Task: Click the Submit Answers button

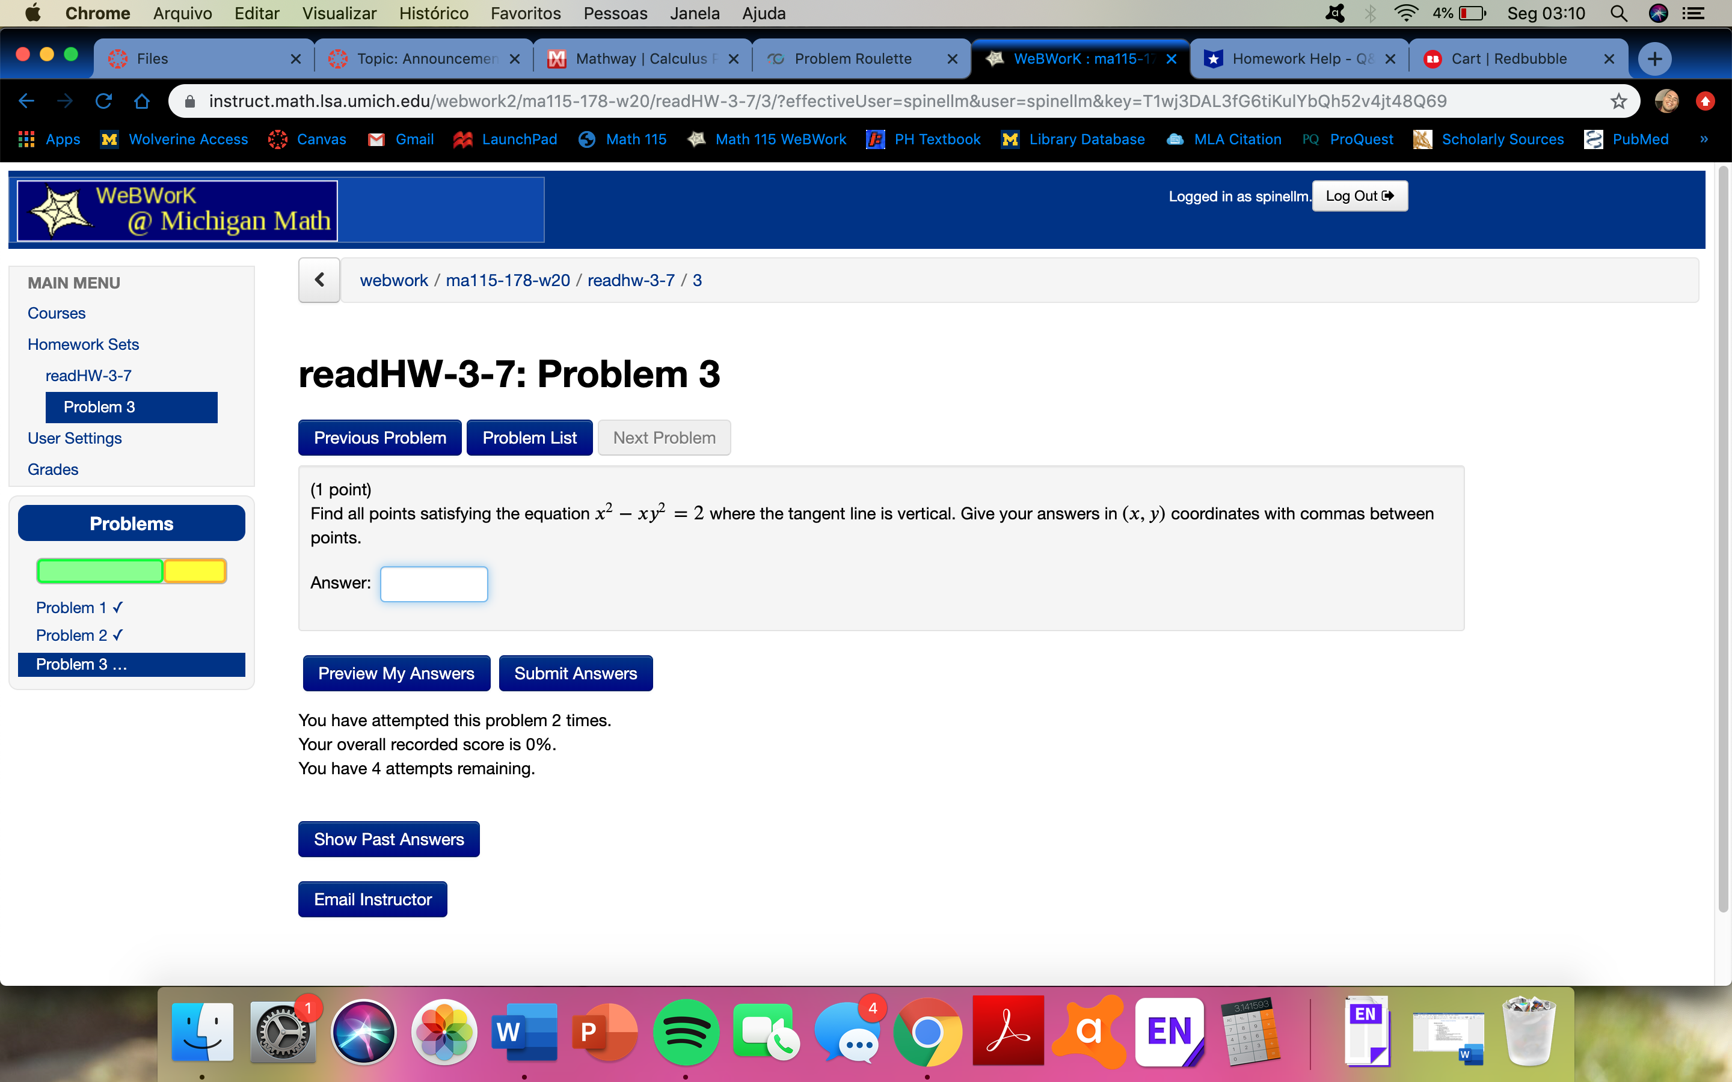Action: pyautogui.click(x=576, y=673)
